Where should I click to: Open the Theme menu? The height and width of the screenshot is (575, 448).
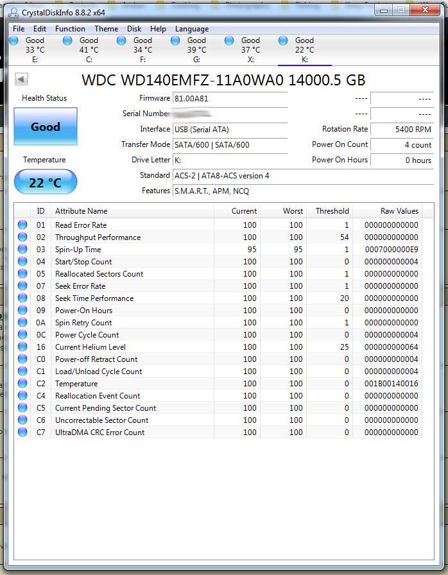tap(107, 29)
